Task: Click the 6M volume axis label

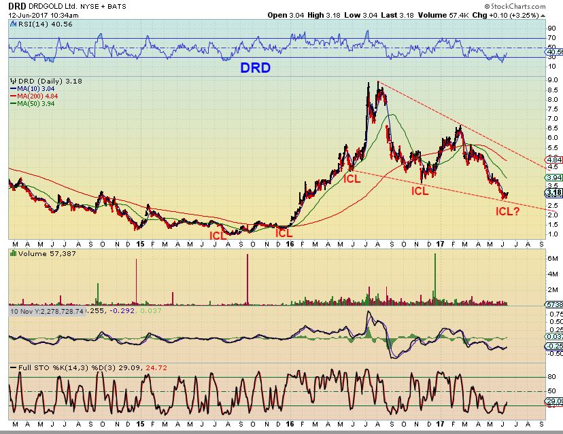Action: 553,259
